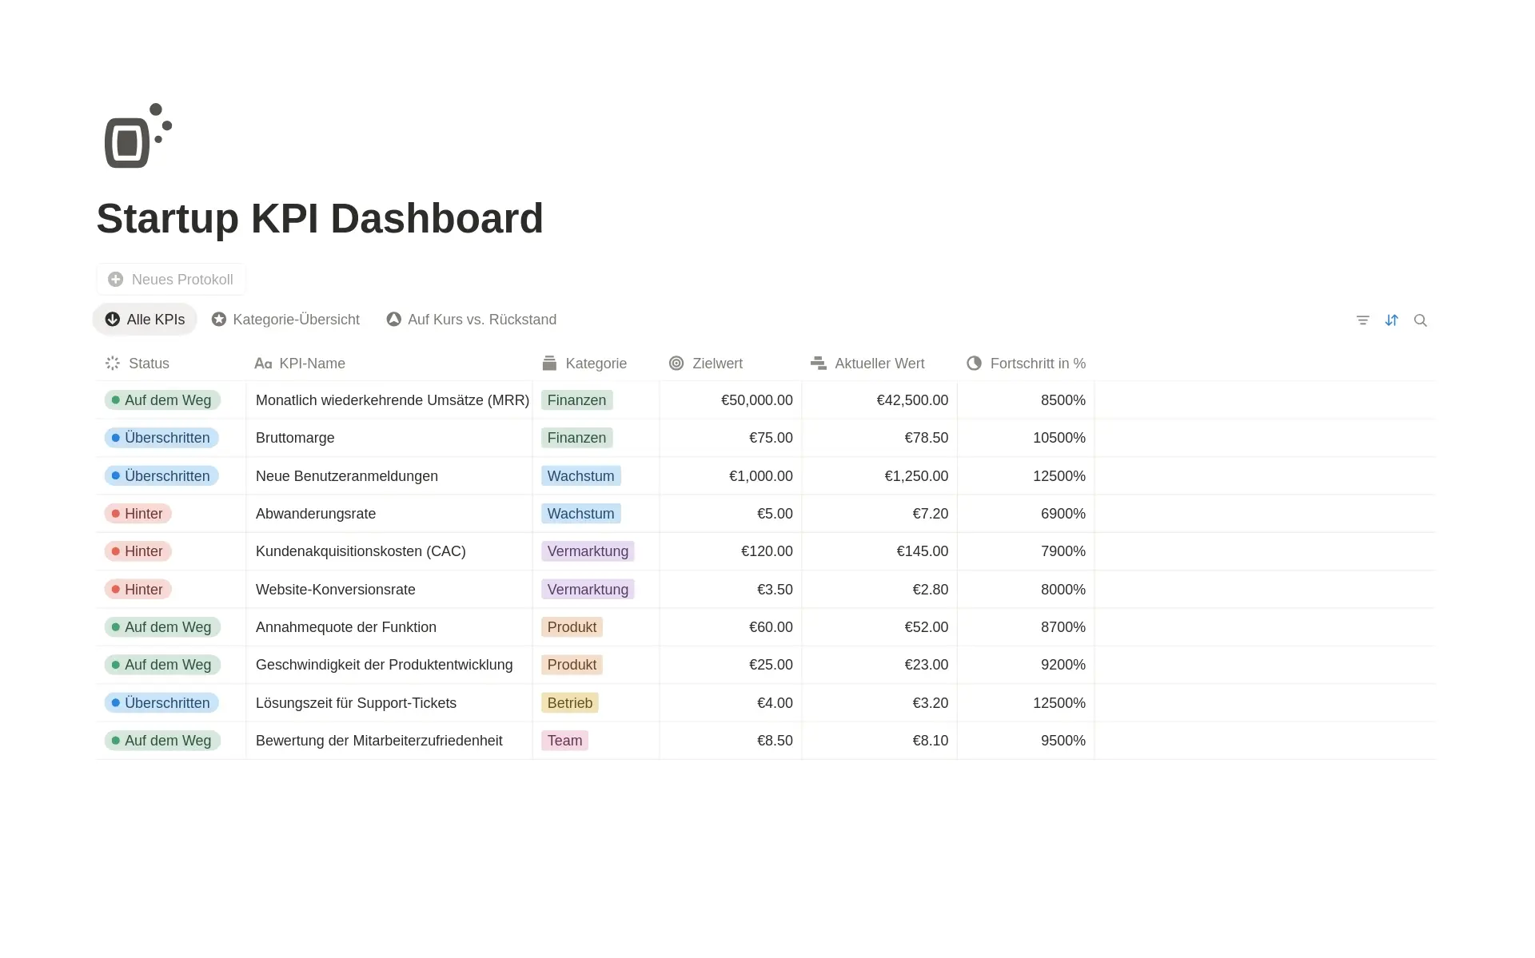Viewport: 1535px width, 958px height.
Task: Click the Zielwert target icon
Action: (x=676, y=364)
